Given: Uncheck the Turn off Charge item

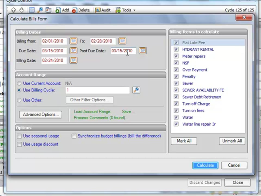Looking at the screenshot, I should 176,104.
